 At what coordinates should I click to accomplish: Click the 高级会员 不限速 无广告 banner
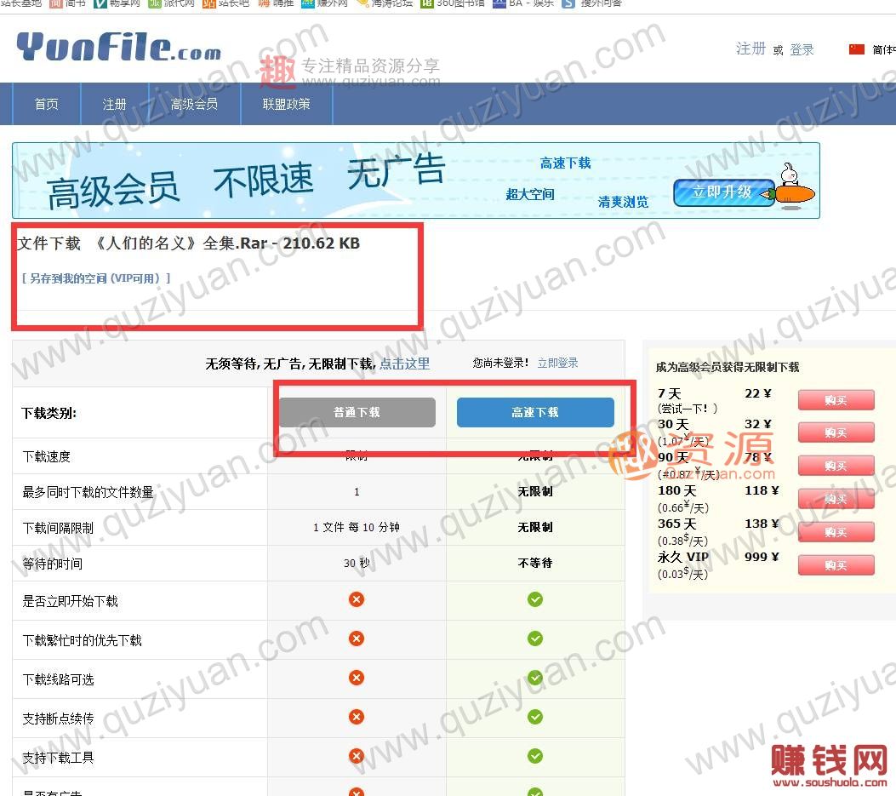pyautogui.click(x=416, y=180)
